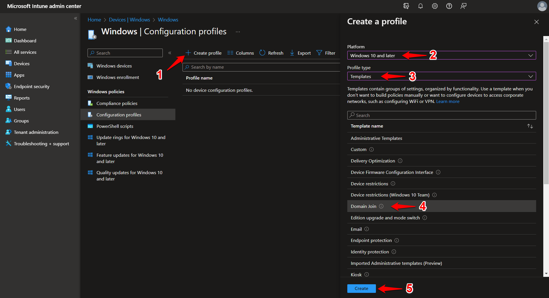Select the Administrative Templates template
Screen dimensions: 549x298
(x=441, y=138)
